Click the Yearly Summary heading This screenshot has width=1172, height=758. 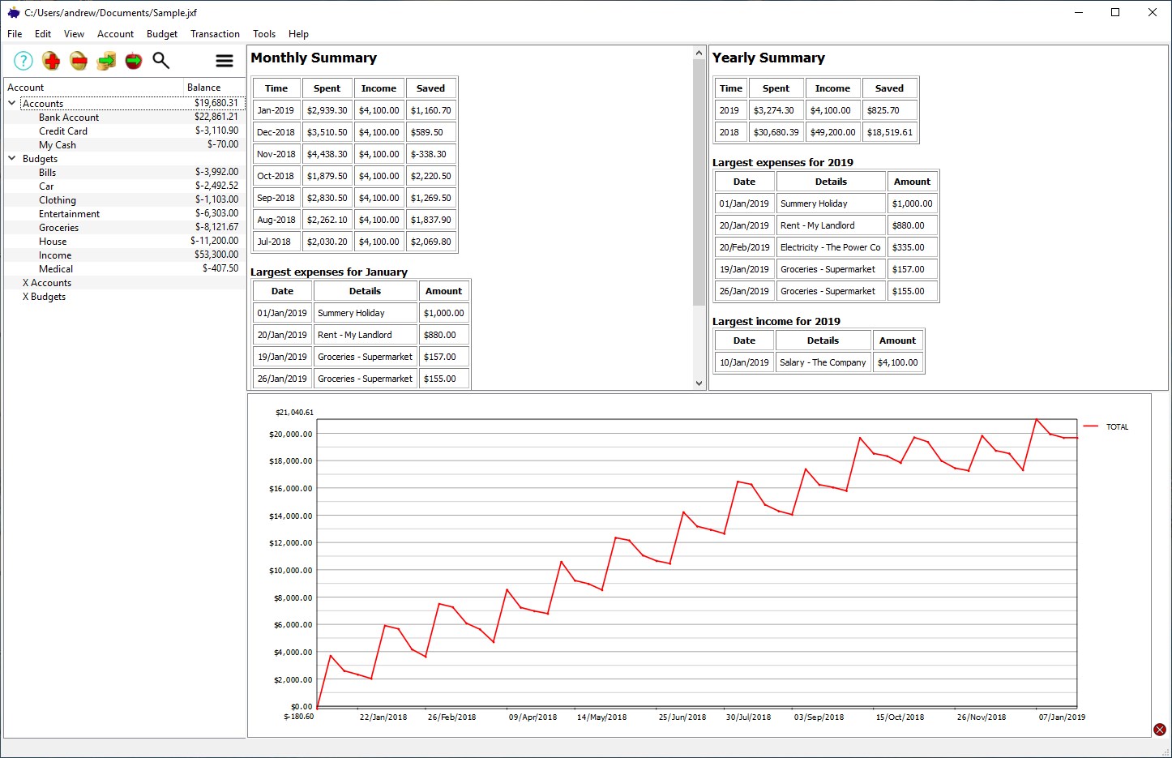pyautogui.click(x=768, y=58)
